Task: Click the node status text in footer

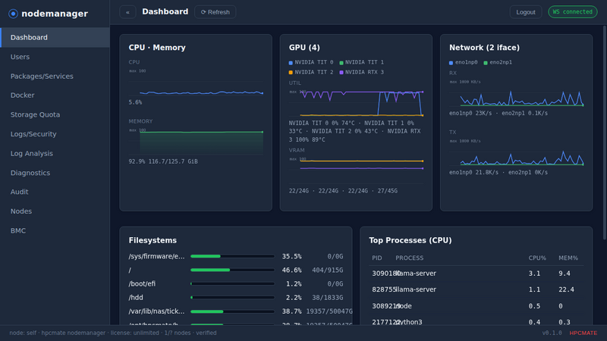Action: [113, 333]
